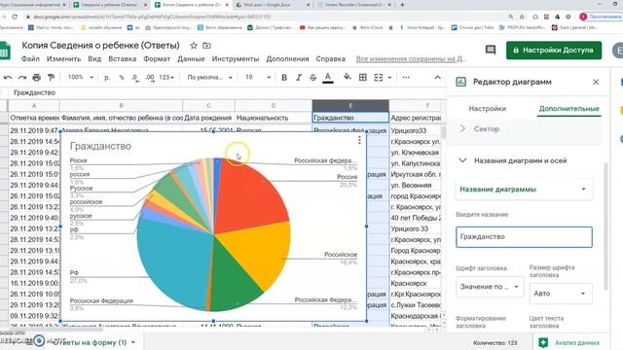Click Все изменения сохранены link
Viewport: 623px width, 350px height.
click(411, 58)
